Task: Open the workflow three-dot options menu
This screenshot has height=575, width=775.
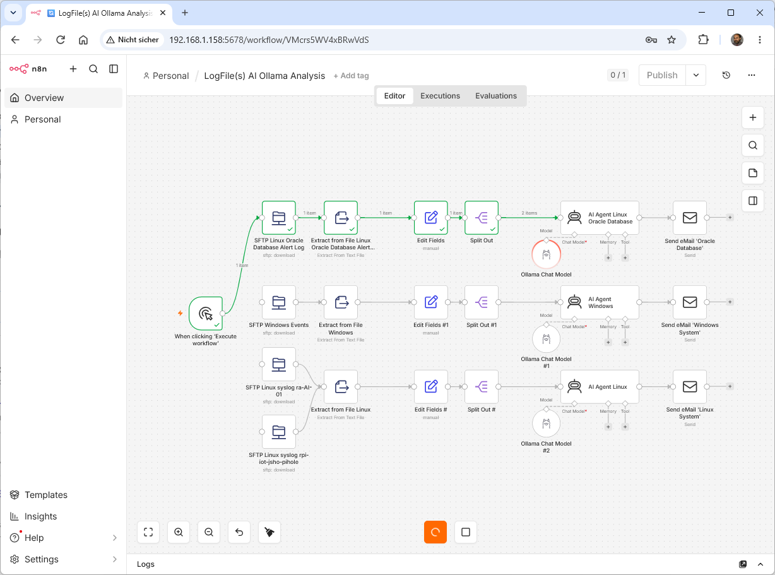Action: (x=752, y=75)
